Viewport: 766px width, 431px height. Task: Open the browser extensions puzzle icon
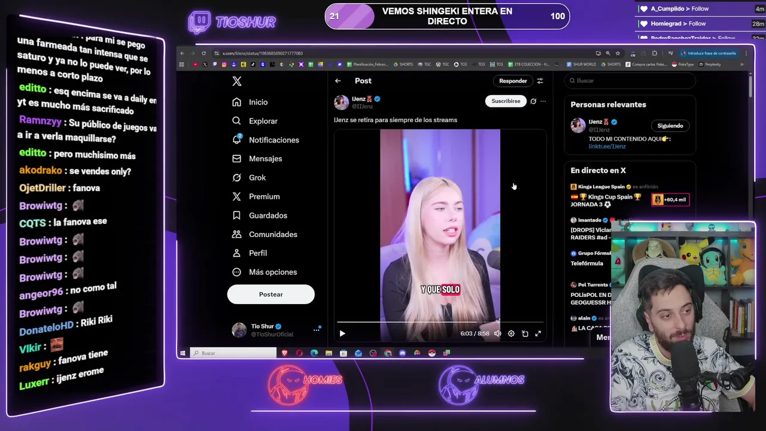pos(654,53)
